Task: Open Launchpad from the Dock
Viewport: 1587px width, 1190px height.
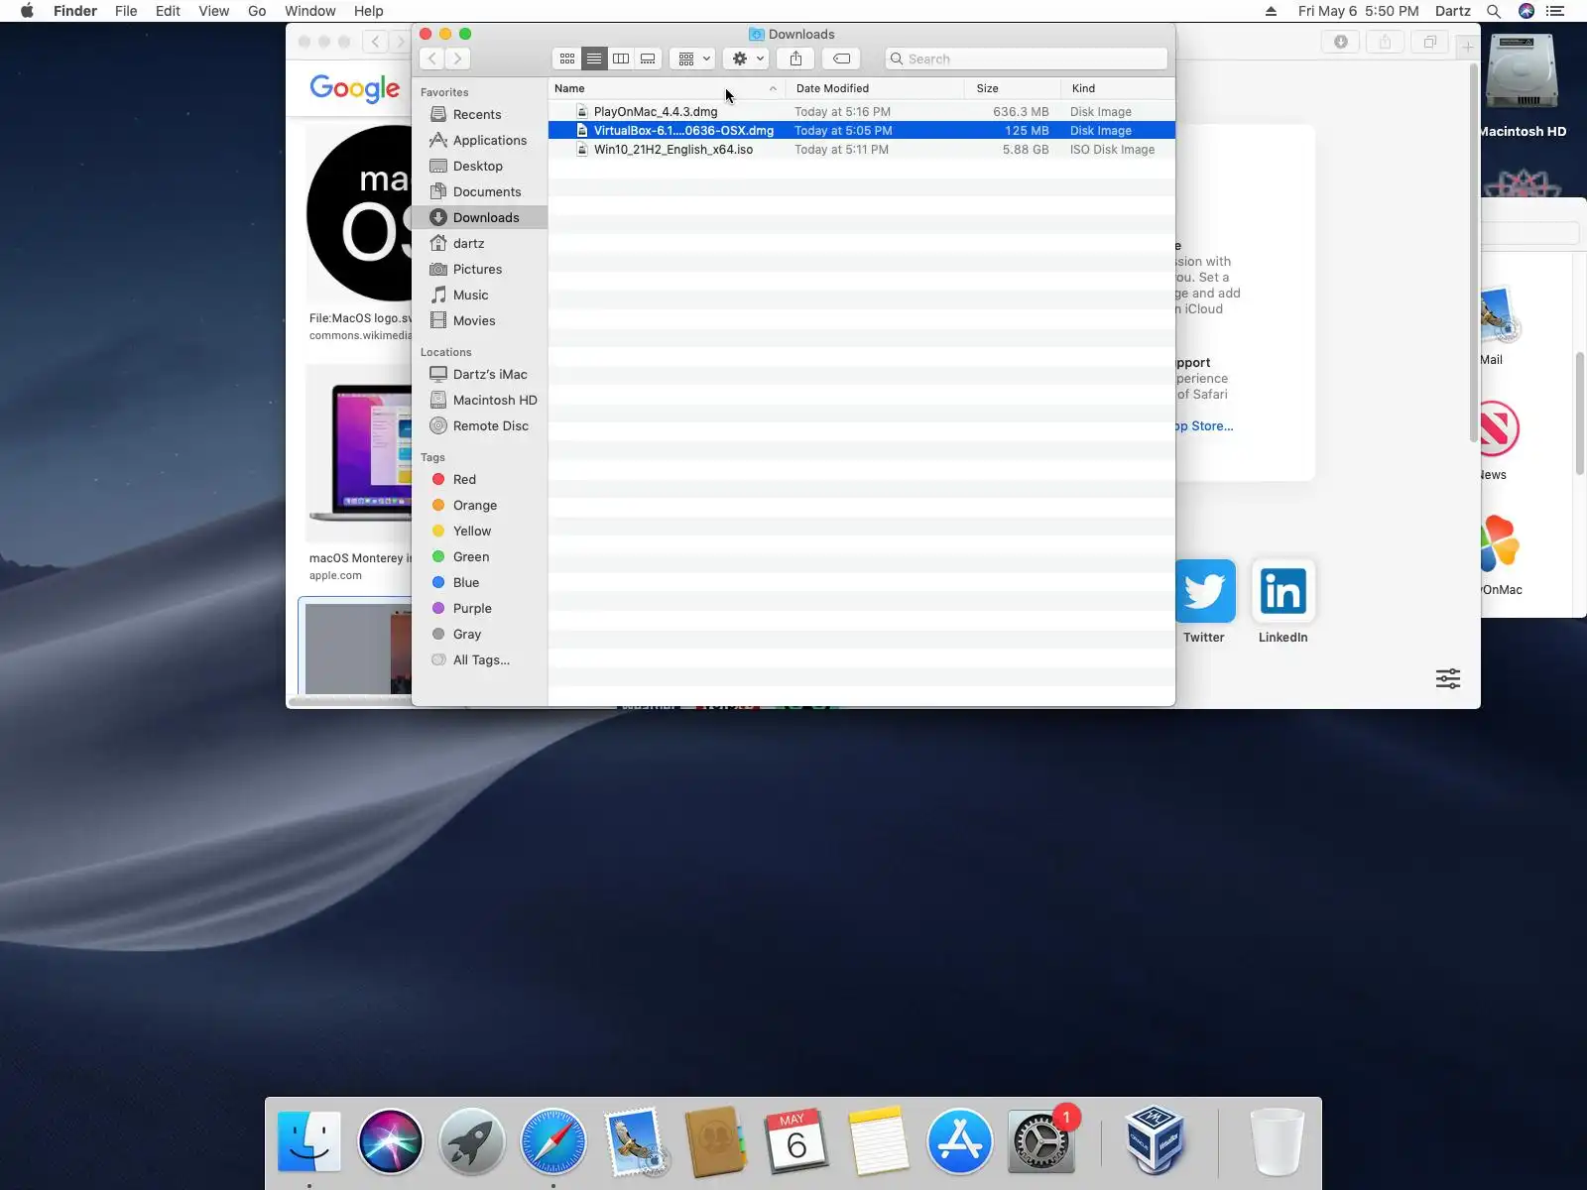Action: click(472, 1141)
